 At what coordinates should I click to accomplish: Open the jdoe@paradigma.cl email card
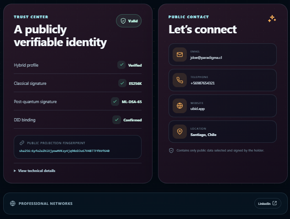point(222,54)
